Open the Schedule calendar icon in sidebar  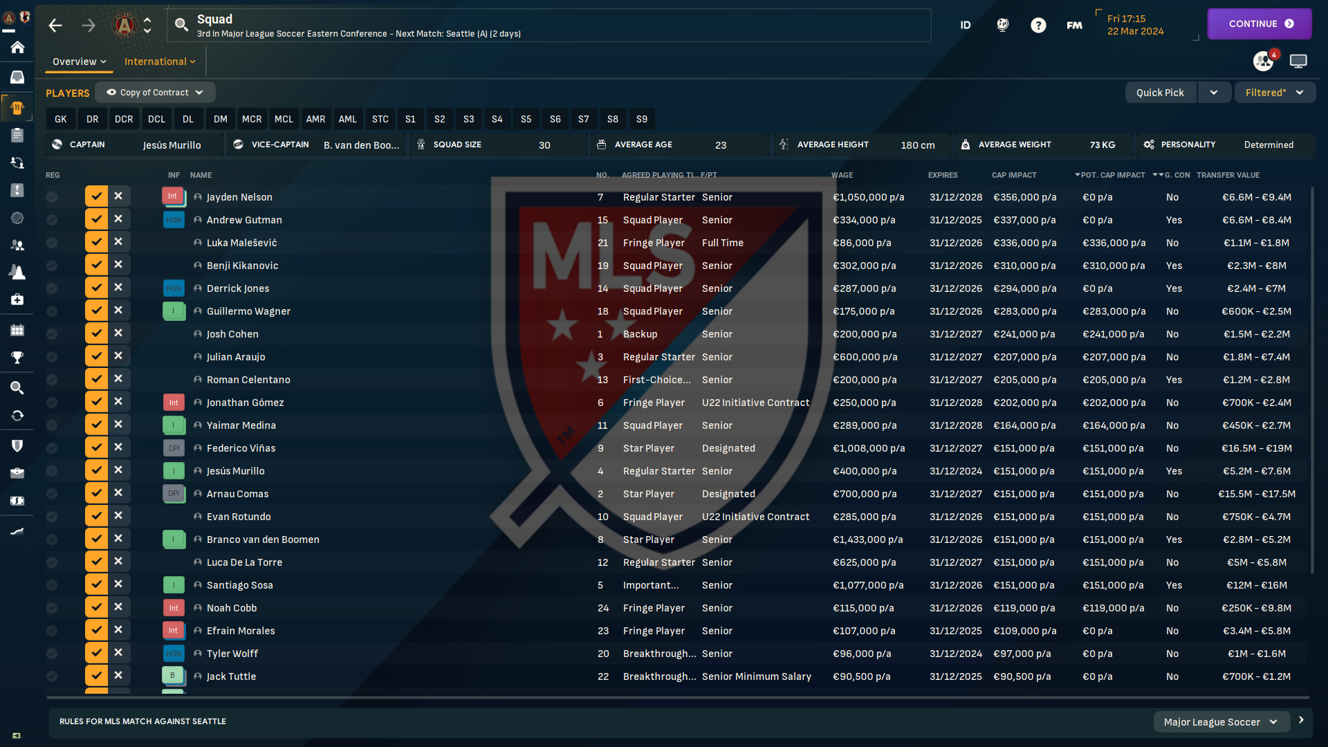pos(17,330)
